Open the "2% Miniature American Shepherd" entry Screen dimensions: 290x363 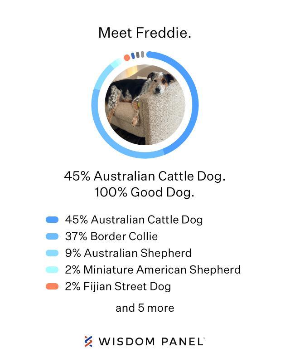click(153, 270)
